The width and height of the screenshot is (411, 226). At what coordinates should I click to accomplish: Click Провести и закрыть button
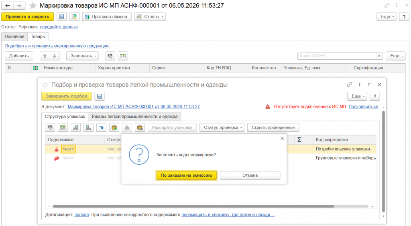[28, 17]
